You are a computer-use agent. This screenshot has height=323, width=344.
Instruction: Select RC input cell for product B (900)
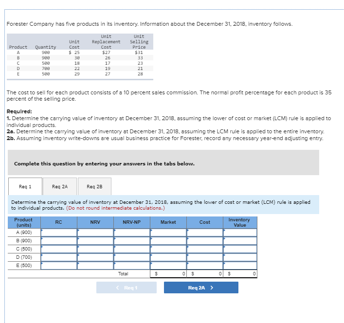59,241
